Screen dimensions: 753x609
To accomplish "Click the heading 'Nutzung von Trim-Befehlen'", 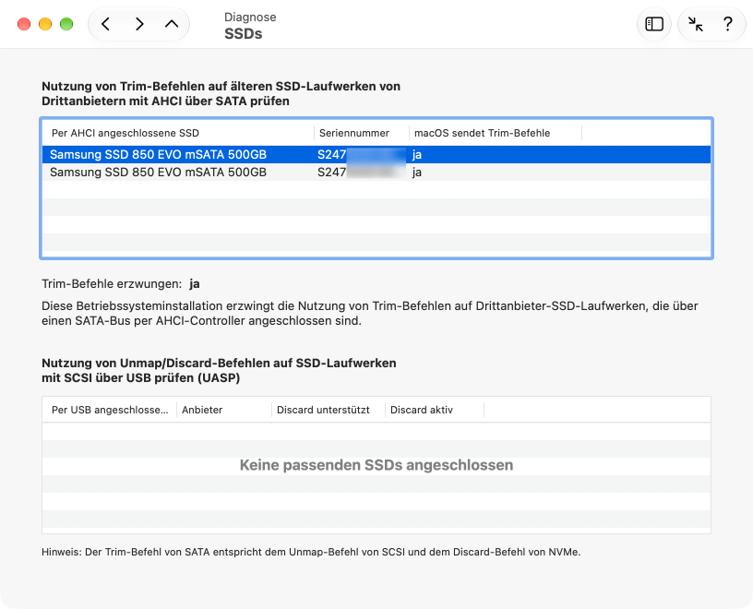I will pos(221,93).
